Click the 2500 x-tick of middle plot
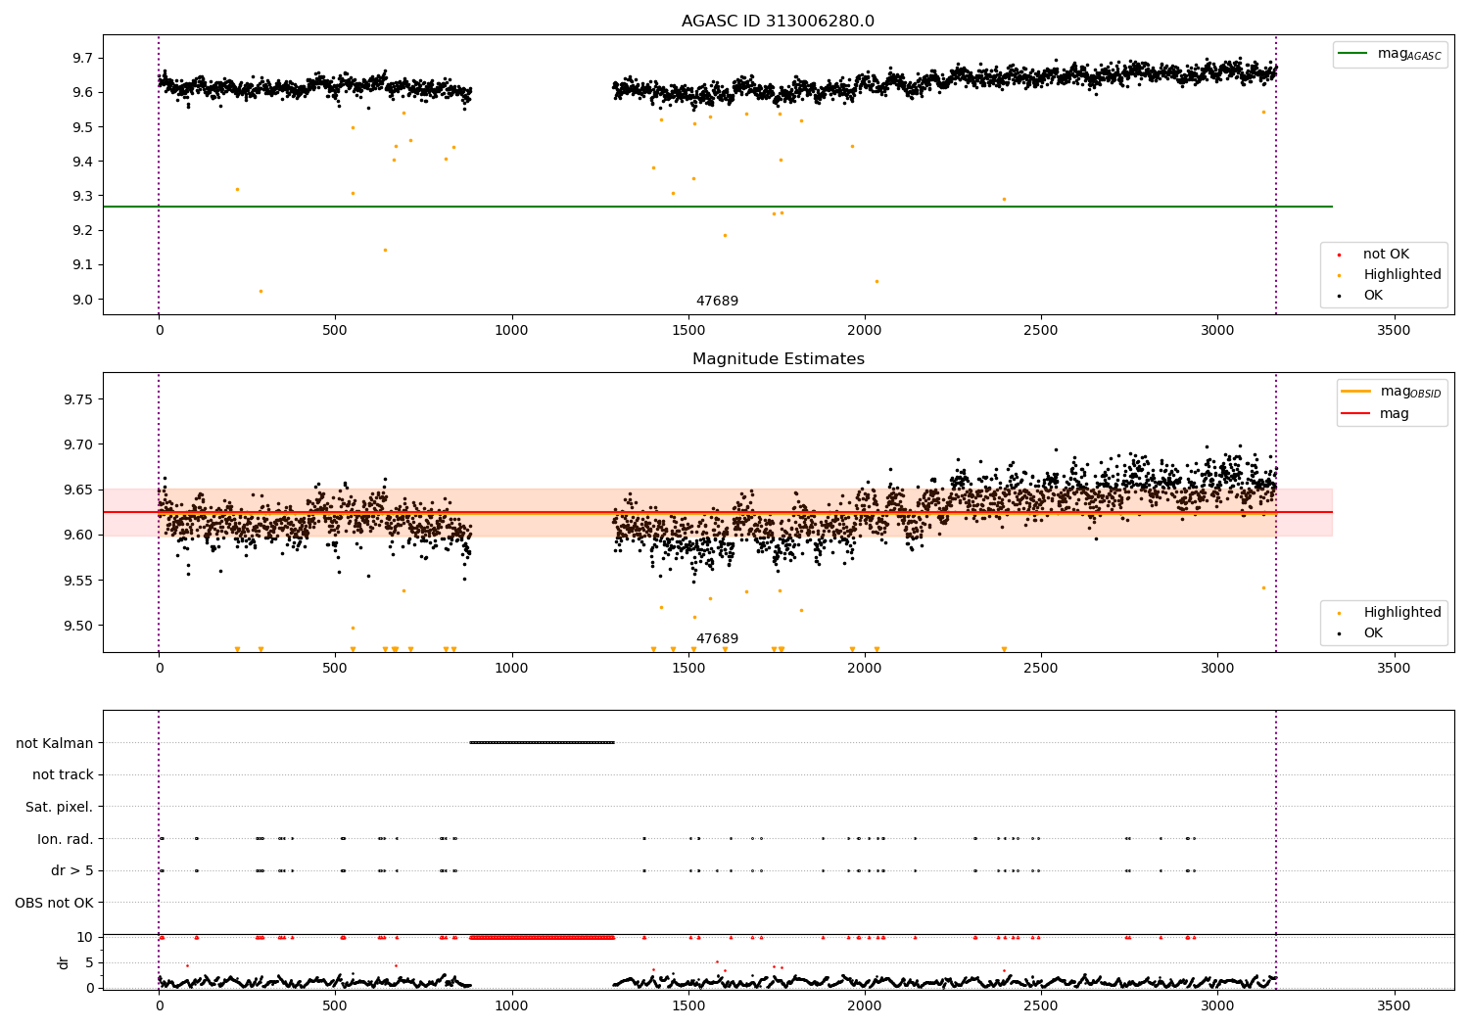This screenshot has width=1469, height=1028. click(1041, 668)
